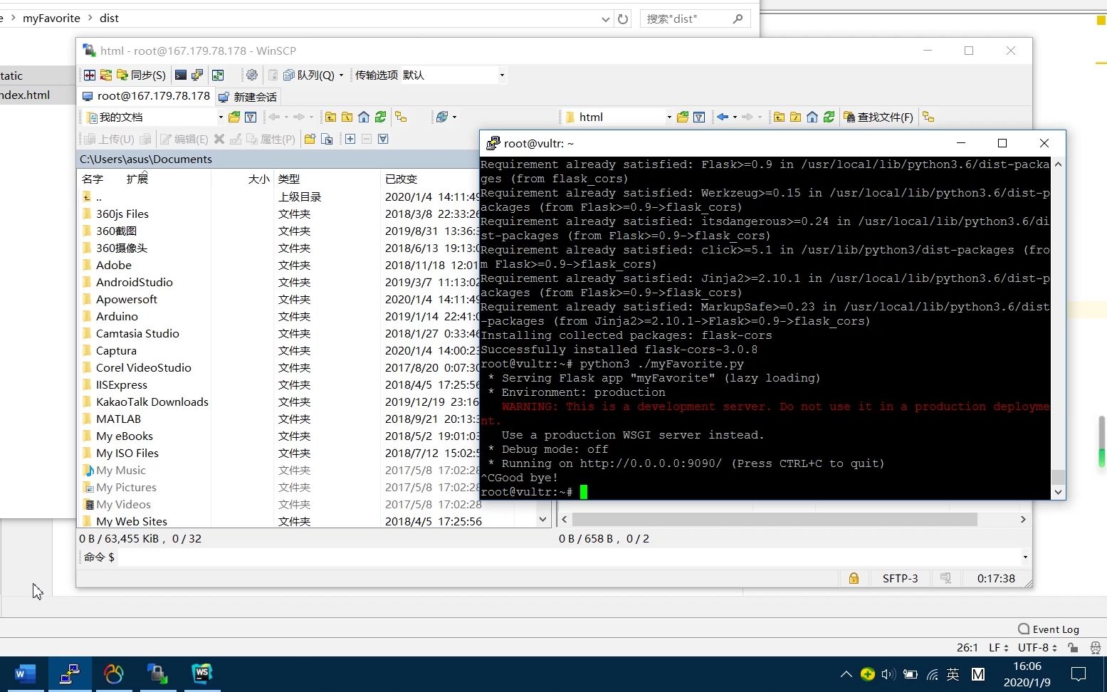
Task: Expand the remote back history dropdown arrow
Action: (x=735, y=117)
